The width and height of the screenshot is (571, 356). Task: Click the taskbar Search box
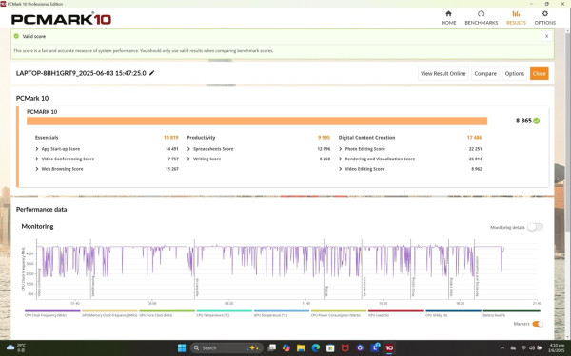click(x=226, y=347)
